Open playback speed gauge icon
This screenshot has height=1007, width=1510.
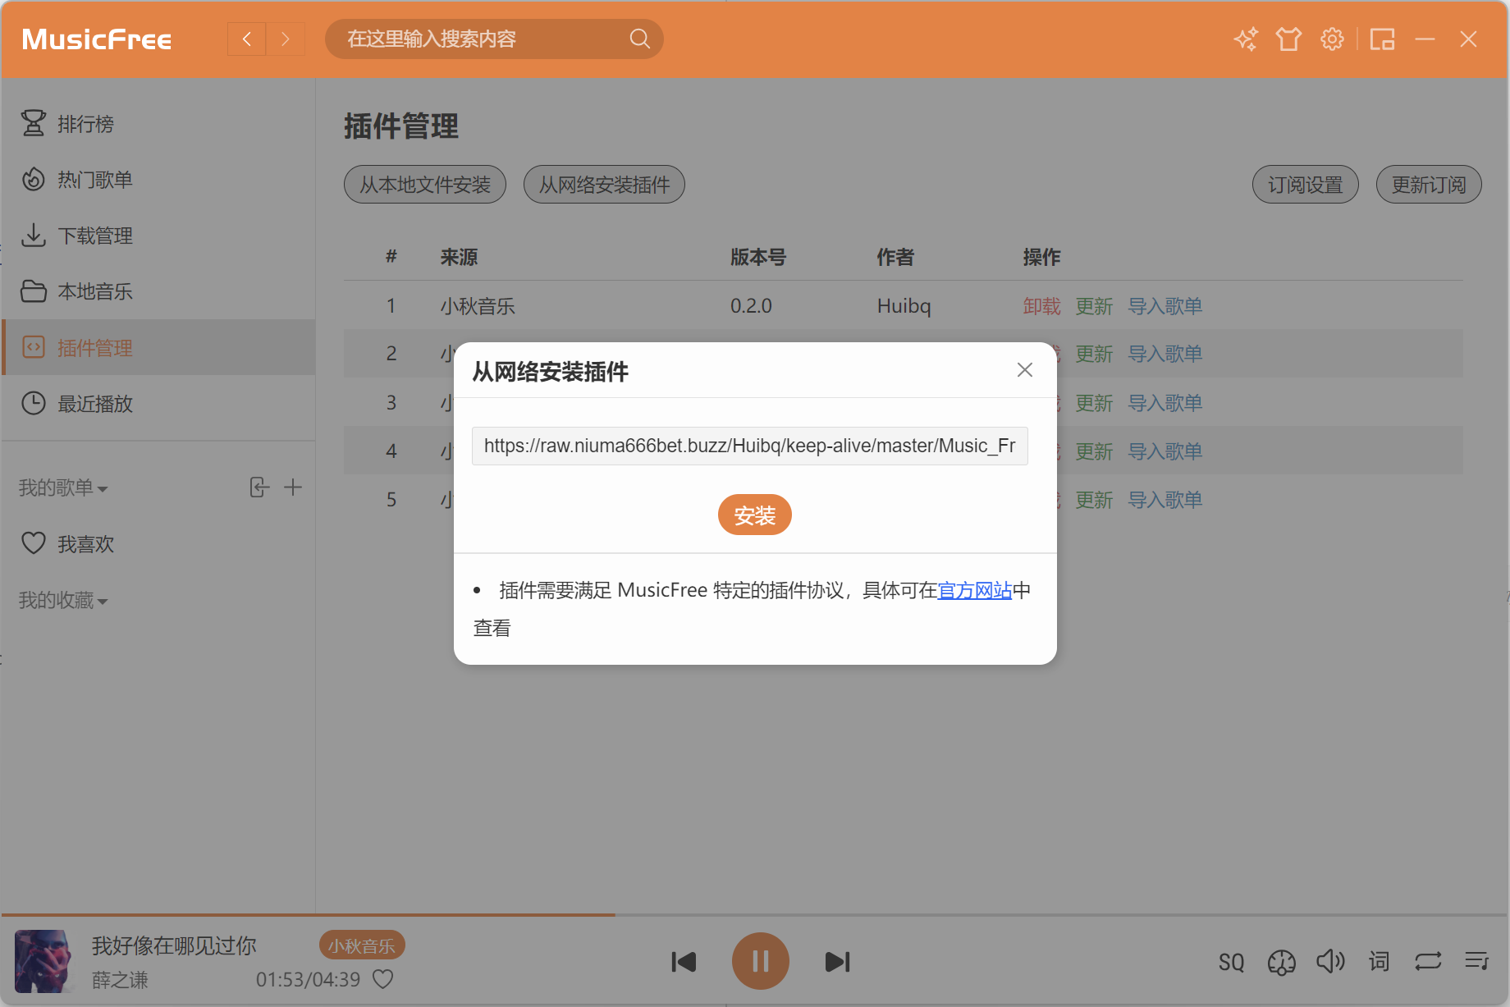1281,962
